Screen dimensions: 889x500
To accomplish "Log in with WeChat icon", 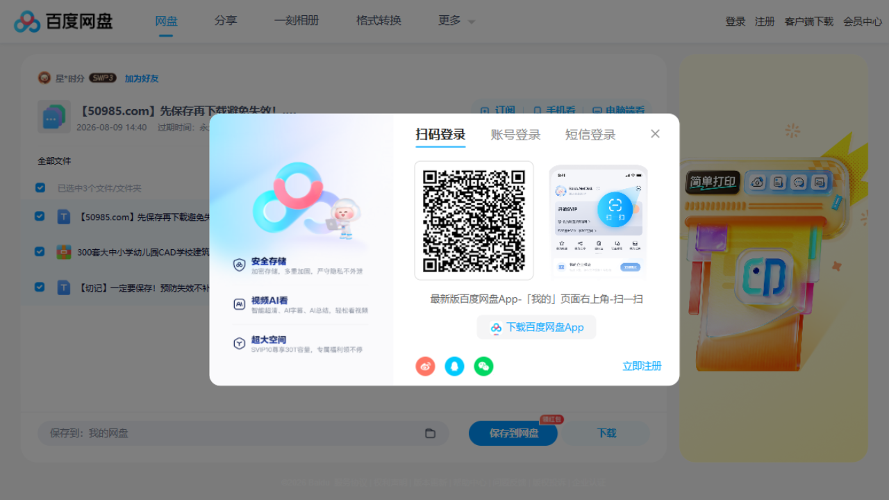I will (x=483, y=366).
